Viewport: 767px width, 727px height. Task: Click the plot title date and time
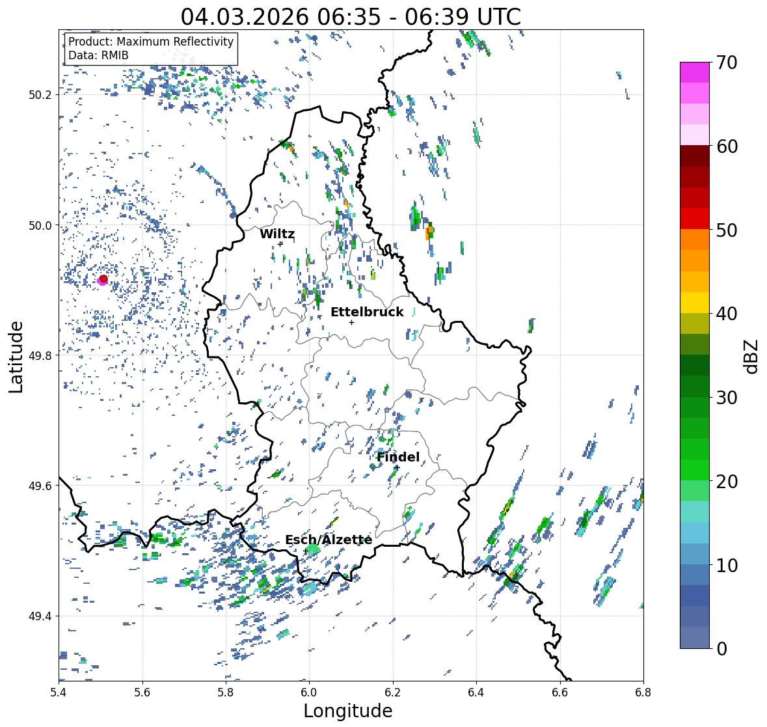point(351,17)
